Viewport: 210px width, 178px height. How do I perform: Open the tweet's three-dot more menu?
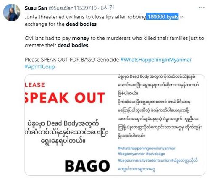202,8
